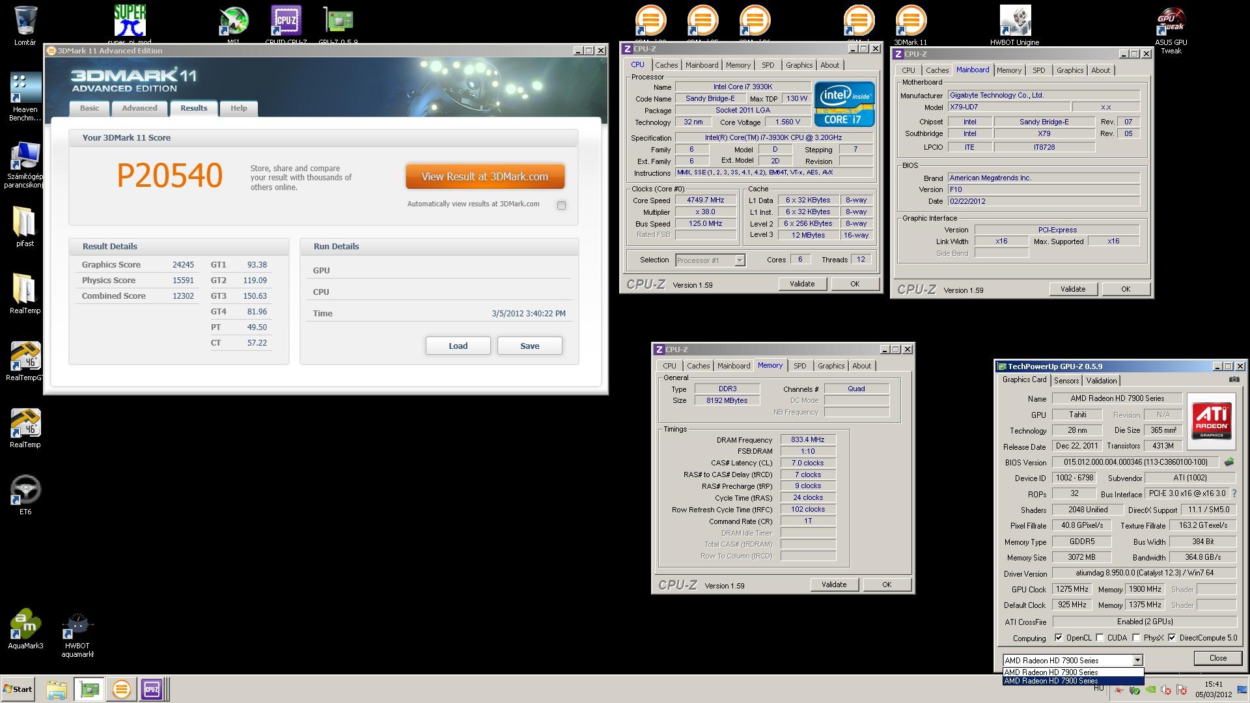Toggle the OpenCL checkbox in GPU-Z
This screenshot has height=703, width=1250.
coord(1059,638)
